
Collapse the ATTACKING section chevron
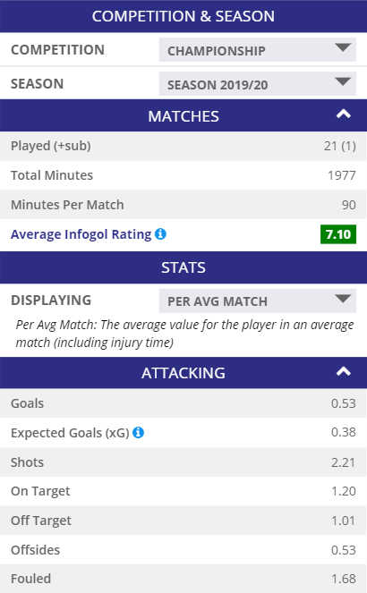pos(344,371)
